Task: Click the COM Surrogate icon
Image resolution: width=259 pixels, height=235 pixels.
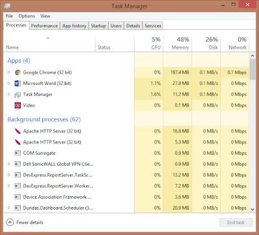Action: pyautogui.click(x=17, y=153)
